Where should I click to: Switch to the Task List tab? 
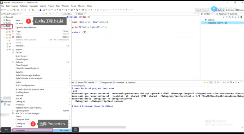click(x=221, y=14)
